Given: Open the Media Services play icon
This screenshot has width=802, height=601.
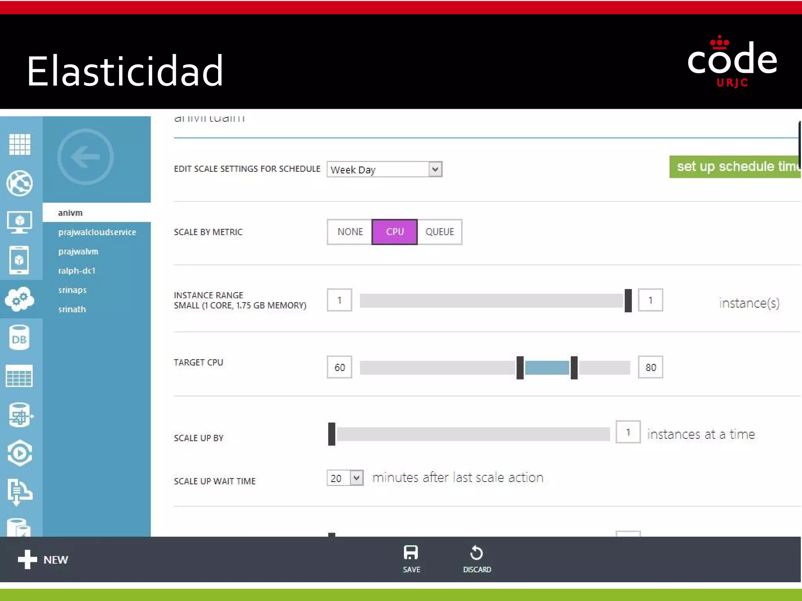Looking at the screenshot, I should pyautogui.click(x=20, y=453).
